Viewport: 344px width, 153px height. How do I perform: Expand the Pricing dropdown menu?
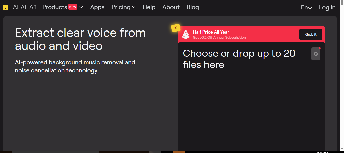123,7
